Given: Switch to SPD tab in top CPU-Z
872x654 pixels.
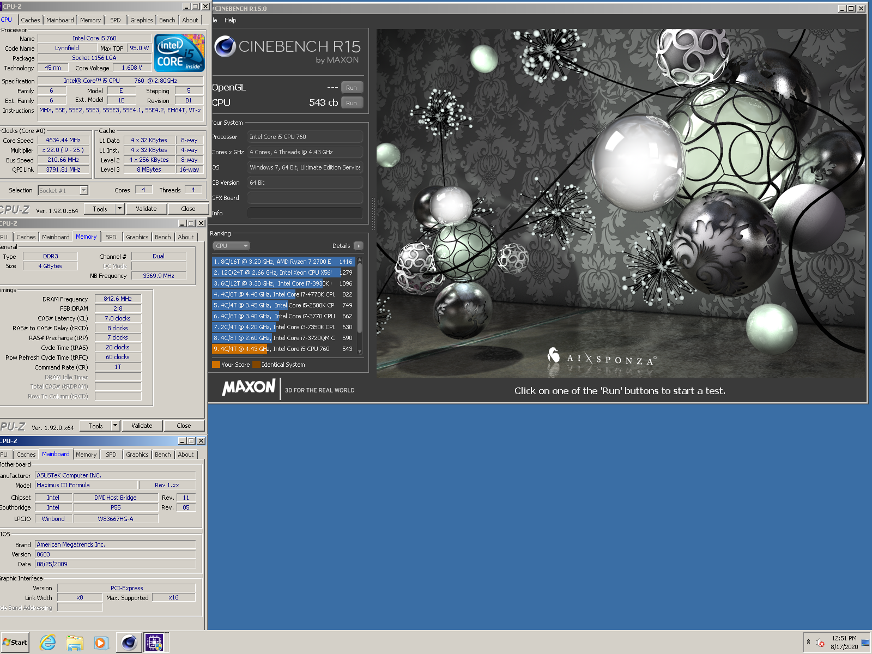Looking at the screenshot, I should coord(116,20).
